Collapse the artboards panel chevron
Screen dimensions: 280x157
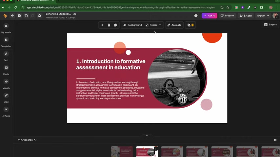click(x=147, y=136)
